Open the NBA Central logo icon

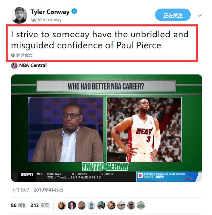14,66
